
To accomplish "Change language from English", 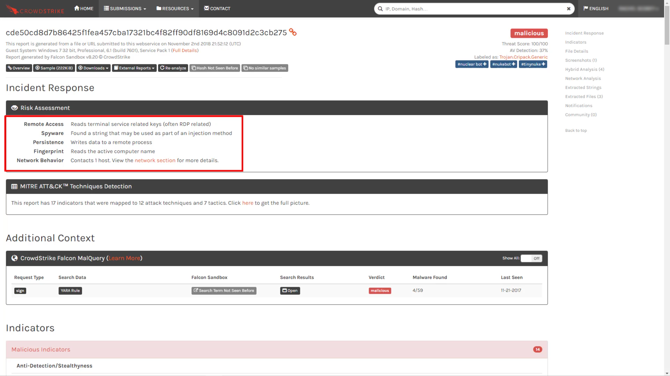I will [x=596, y=9].
